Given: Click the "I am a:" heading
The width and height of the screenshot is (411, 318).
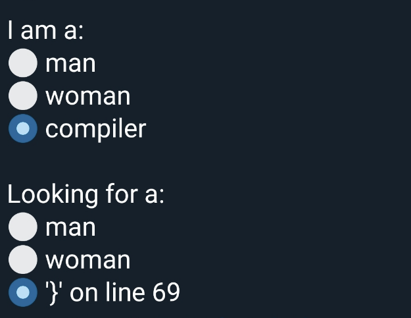Looking at the screenshot, I should click(x=45, y=31).
